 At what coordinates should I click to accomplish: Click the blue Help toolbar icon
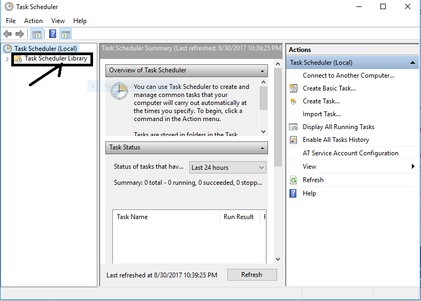pos(53,34)
